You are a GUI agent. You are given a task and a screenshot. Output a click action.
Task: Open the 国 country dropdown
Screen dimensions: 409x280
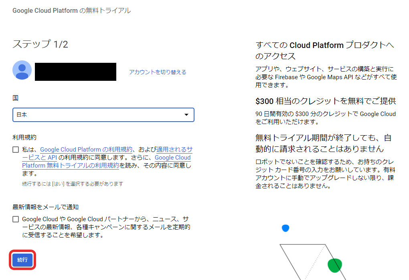pos(103,114)
